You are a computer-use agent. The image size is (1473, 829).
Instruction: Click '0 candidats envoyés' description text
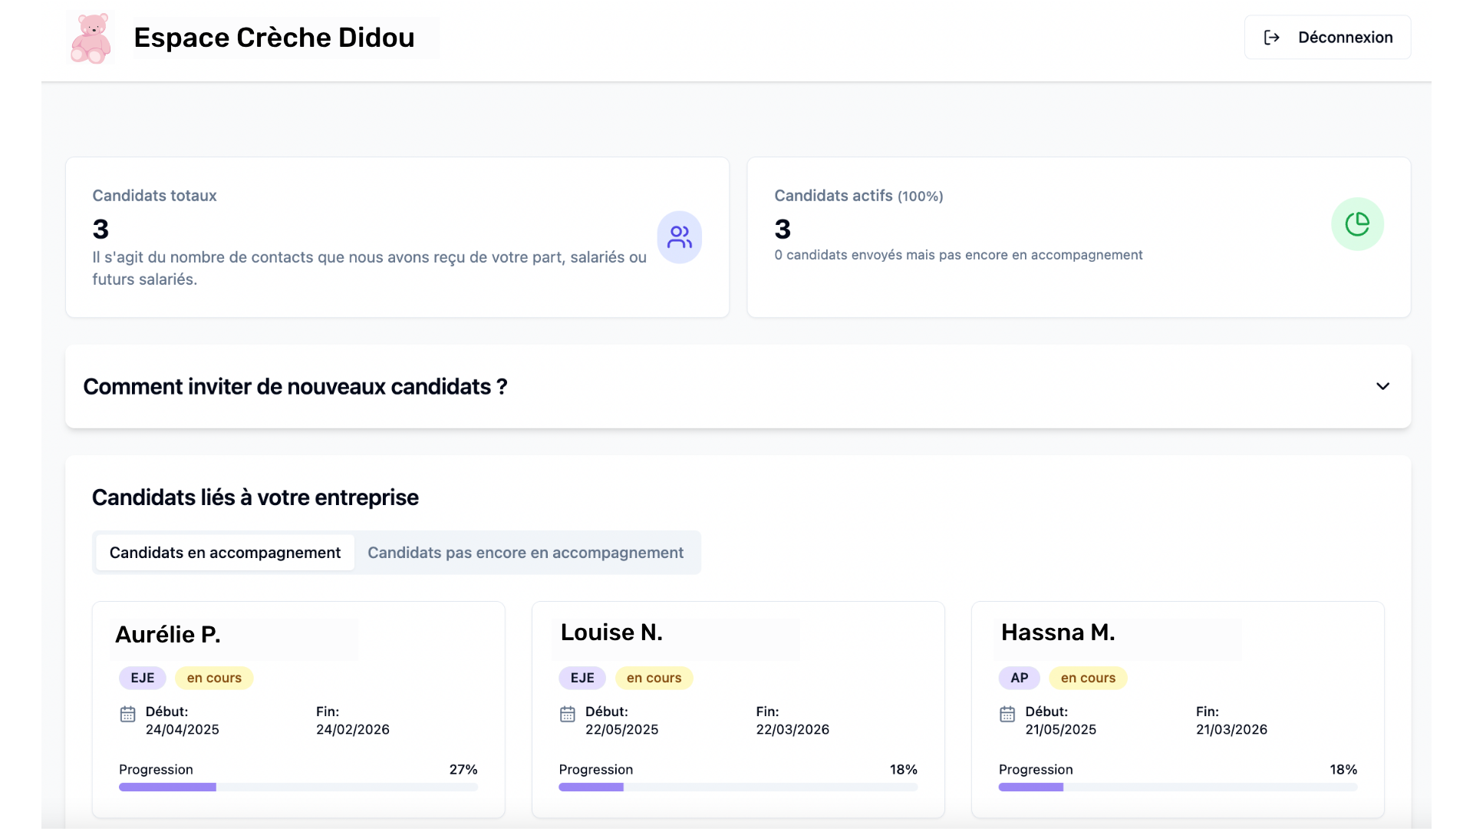click(958, 255)
